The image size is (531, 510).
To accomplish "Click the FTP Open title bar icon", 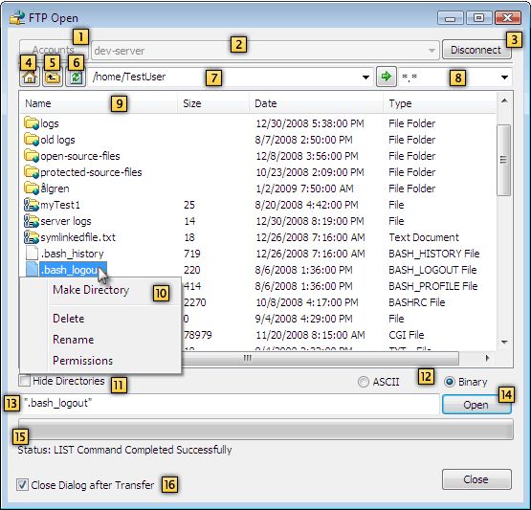I will [17, 17].
